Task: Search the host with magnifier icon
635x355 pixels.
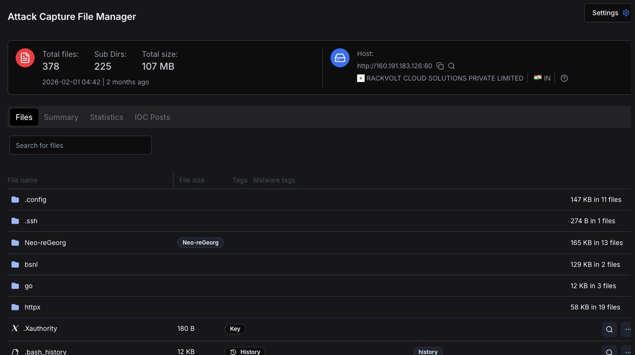Action: pyautogui.click(x=451, y=66)
